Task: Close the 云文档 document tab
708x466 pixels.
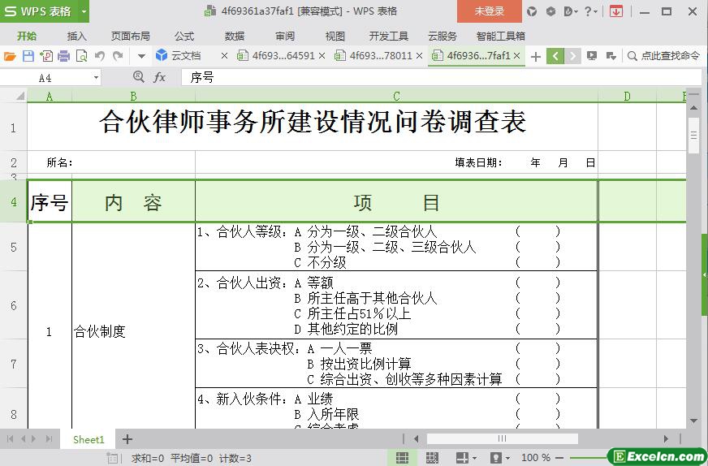Action: pyautogui.click(x=224, y=56)
